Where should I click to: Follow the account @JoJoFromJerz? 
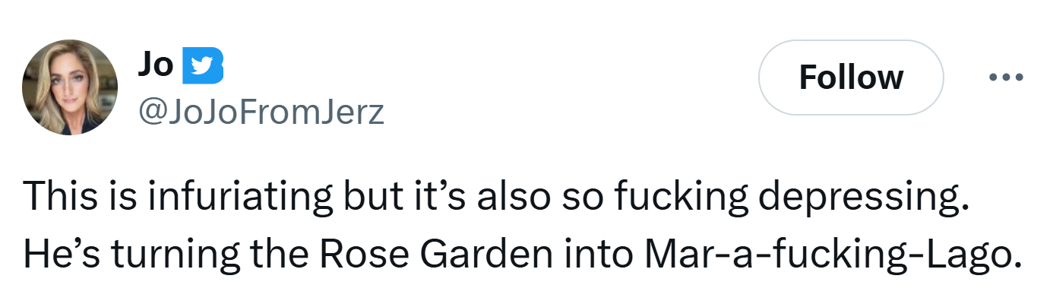[x=851, y=78]
